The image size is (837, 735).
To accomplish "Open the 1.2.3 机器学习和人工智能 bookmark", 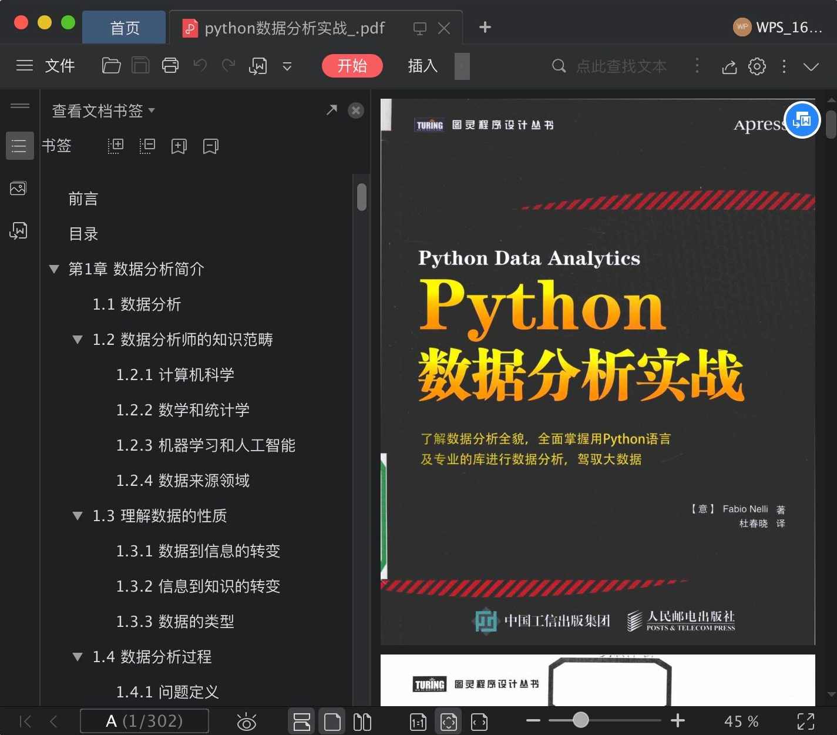I will tap(207, 445).
